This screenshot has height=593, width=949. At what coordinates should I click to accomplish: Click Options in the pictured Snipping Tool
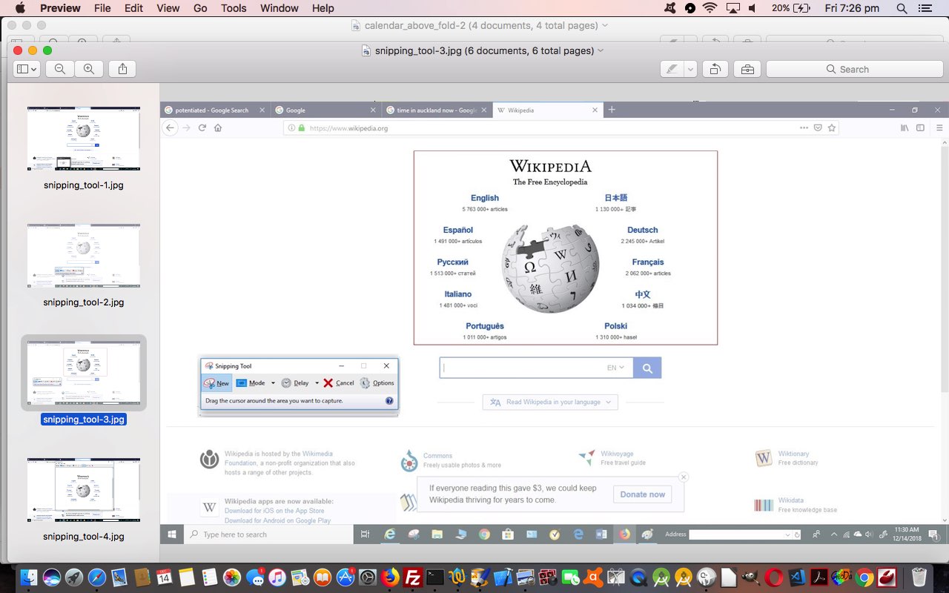coord(377,383)
